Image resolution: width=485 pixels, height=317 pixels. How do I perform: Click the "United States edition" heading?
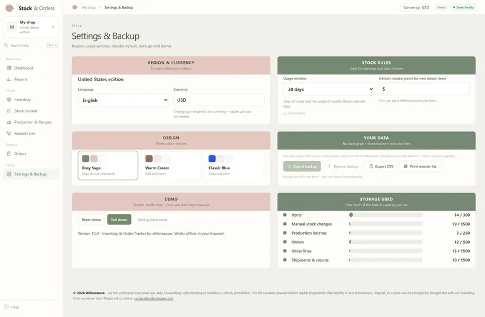101,79
